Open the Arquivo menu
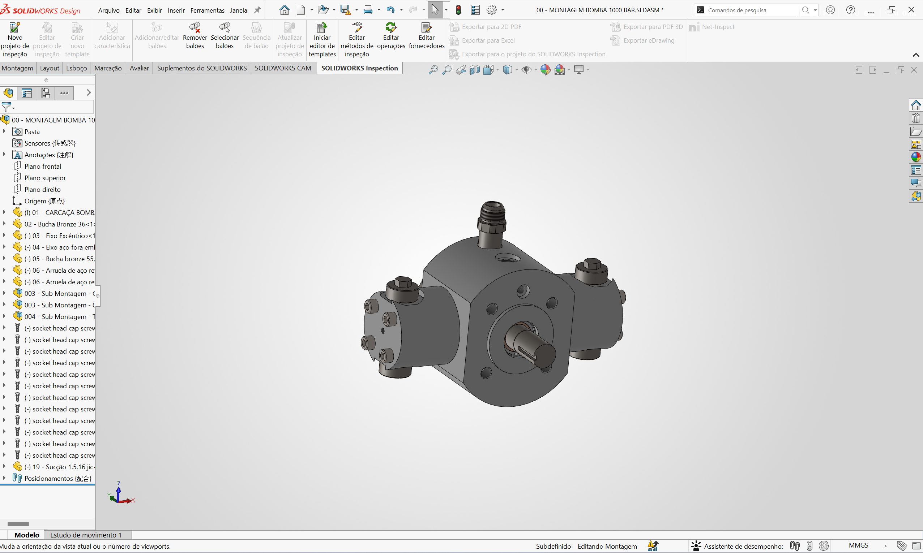This screenshot has width=923, height=553. click(109, 10)
